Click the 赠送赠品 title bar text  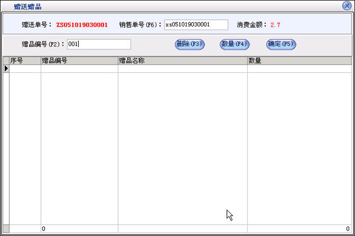click(28, 7)
